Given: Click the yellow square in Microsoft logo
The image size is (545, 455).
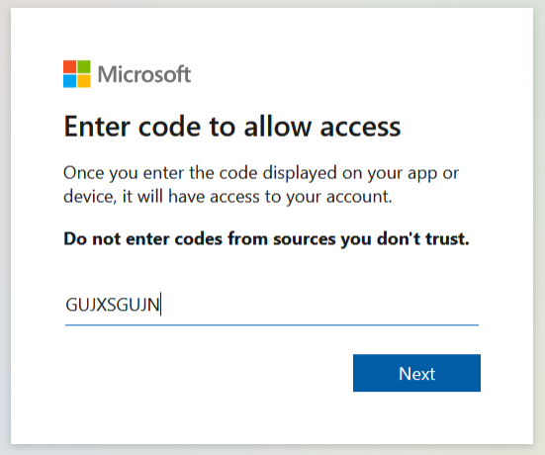Looking at the screenshot, I should (84, 81).
